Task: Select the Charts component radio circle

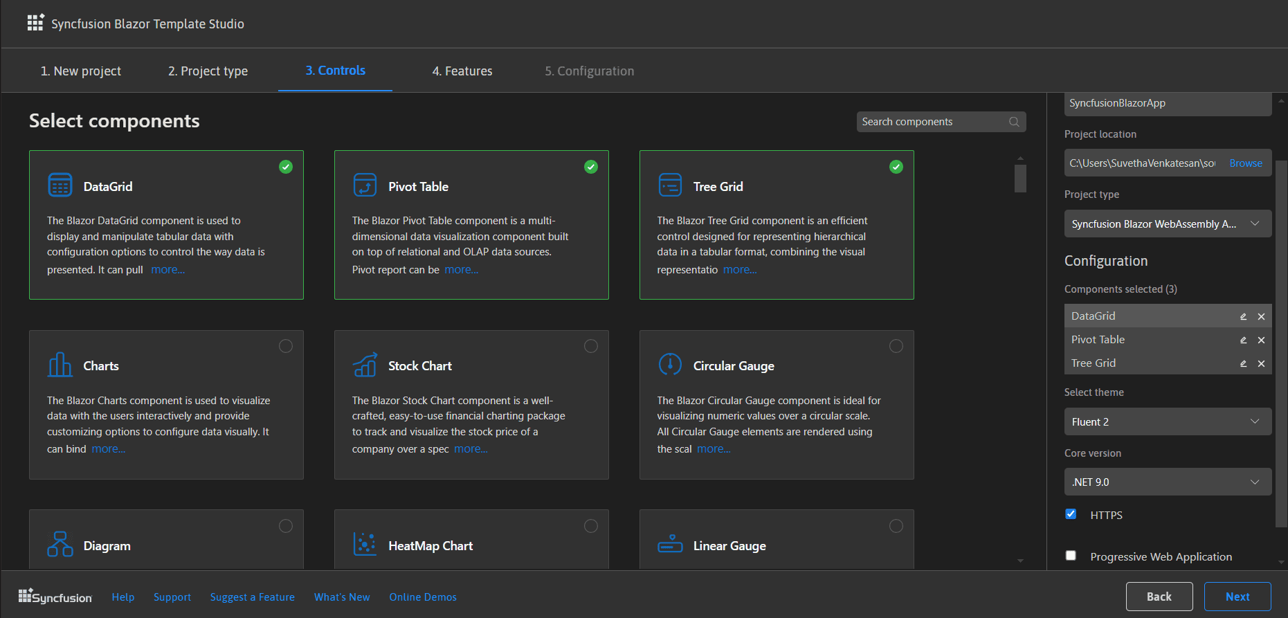Action: point(286,346)
